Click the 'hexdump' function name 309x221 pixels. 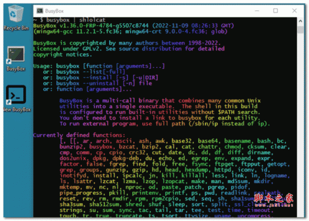[196, 169]
